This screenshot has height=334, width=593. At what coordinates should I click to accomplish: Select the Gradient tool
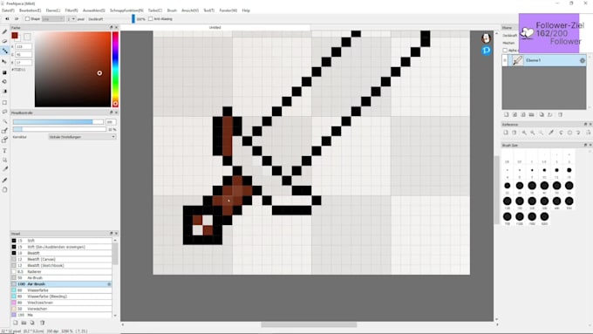[5, 92]
